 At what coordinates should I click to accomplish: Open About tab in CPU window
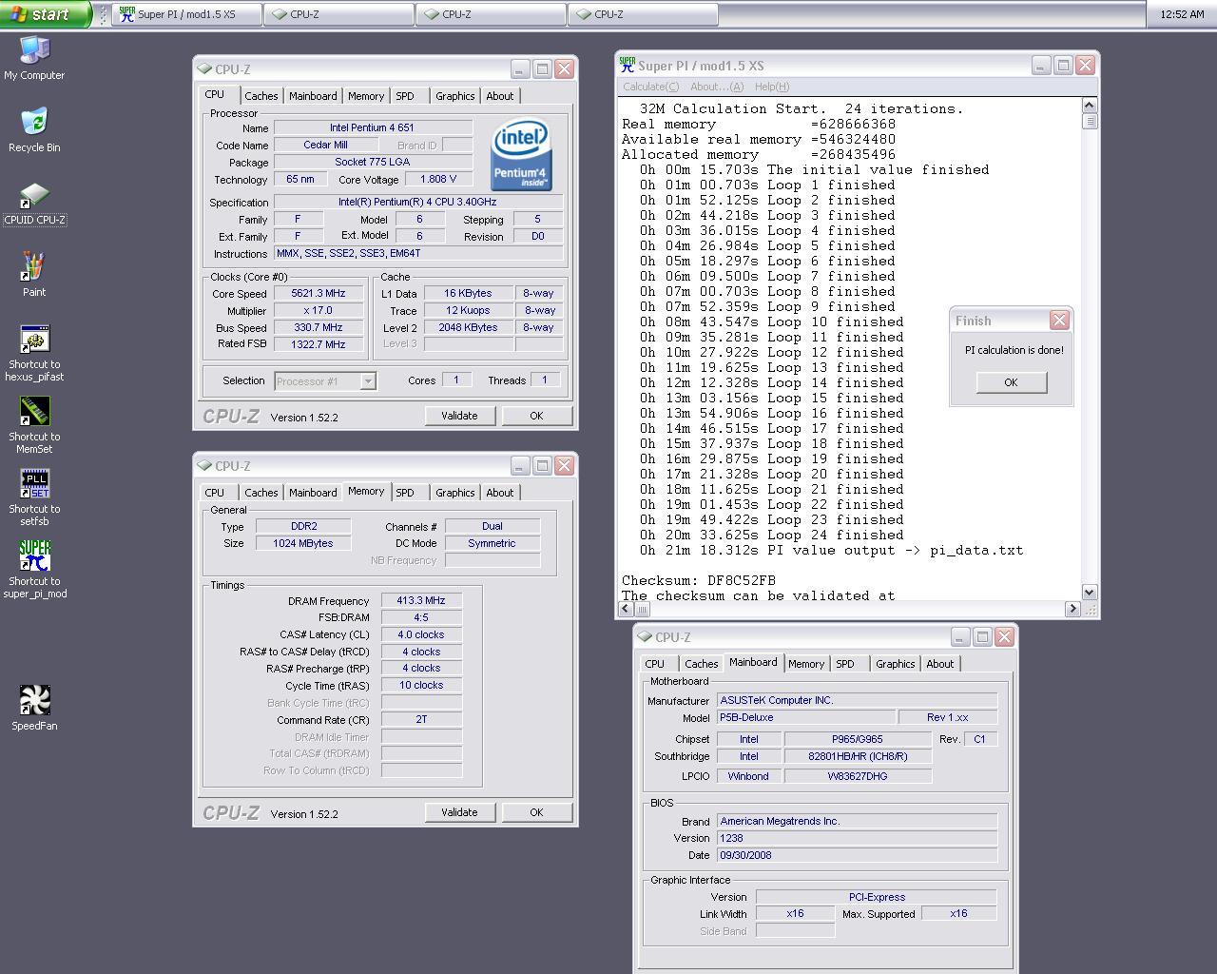(500, 96)
